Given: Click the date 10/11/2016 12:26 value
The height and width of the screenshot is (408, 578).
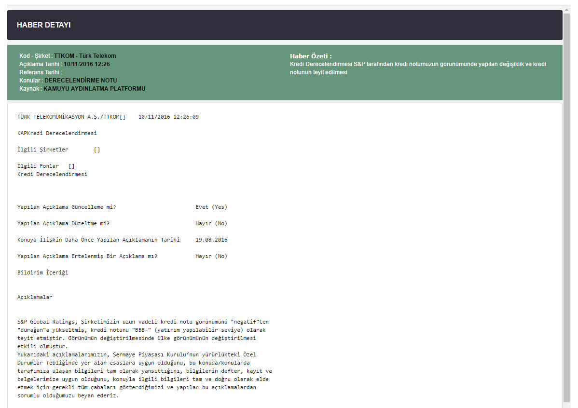Looking at the screenshot, I should click(x=87, y=64).
